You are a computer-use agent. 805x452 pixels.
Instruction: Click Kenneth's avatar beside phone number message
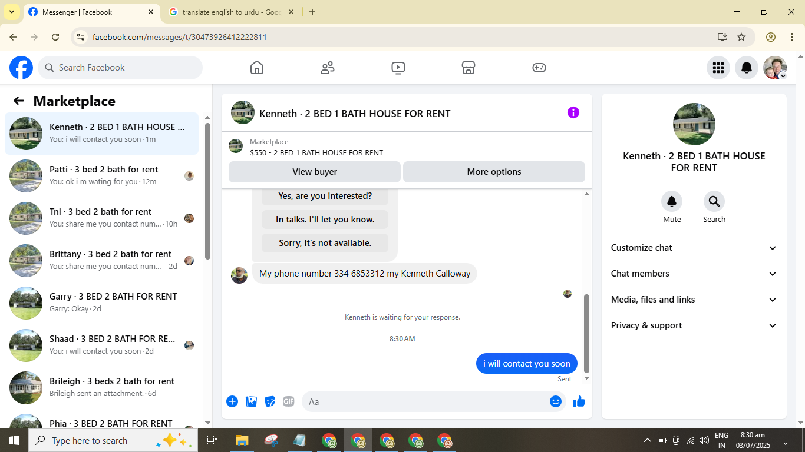click(239, 275)
